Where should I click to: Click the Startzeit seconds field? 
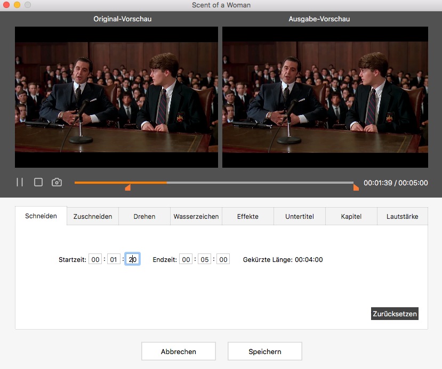(132, 259)
